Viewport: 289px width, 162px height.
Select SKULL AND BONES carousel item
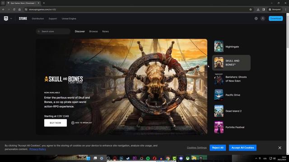click(231, 63)
